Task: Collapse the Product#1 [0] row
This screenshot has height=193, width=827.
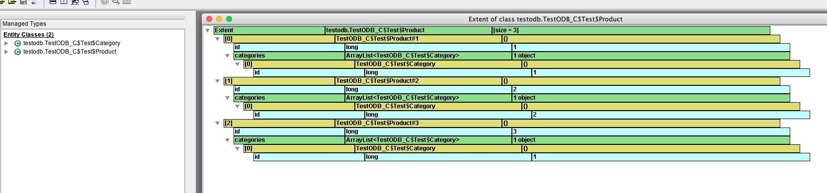Action: (218, 39)
